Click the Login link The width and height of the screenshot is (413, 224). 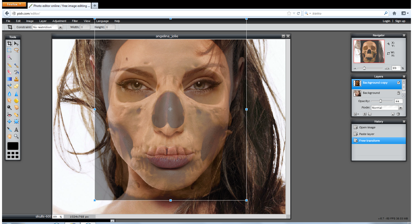coord(386,21)
